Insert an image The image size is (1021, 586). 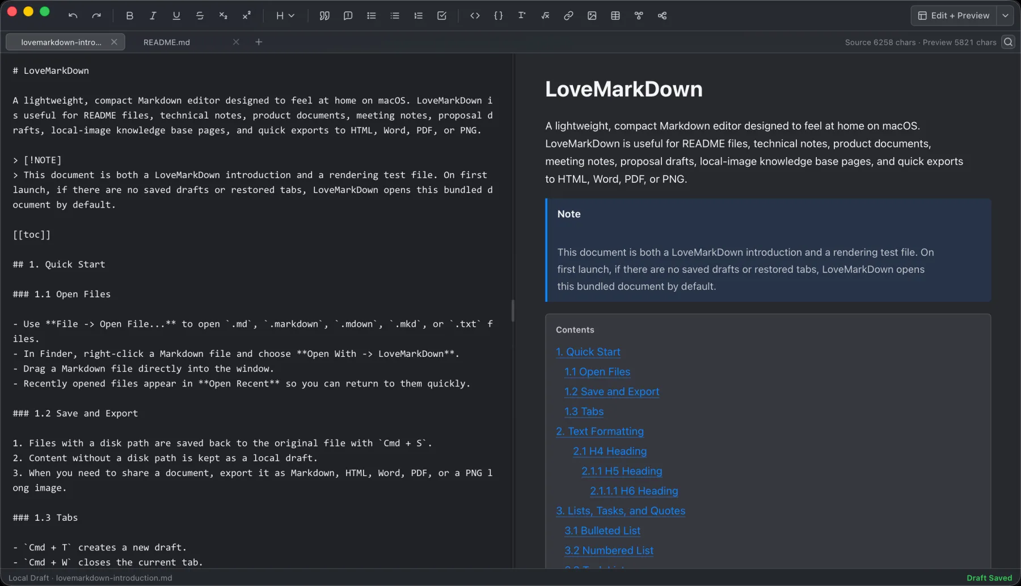(592, 16)
